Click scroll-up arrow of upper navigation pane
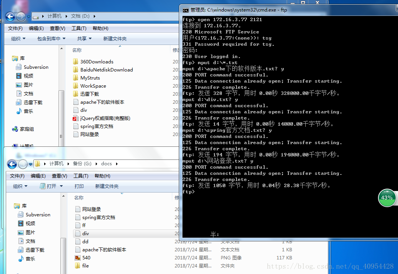The width and height of the screenshot is (398, 274). [62, 48]
